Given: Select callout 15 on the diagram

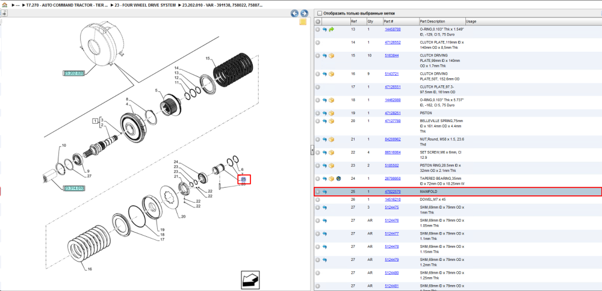Looking at the screenshot, I should point(208,59).
